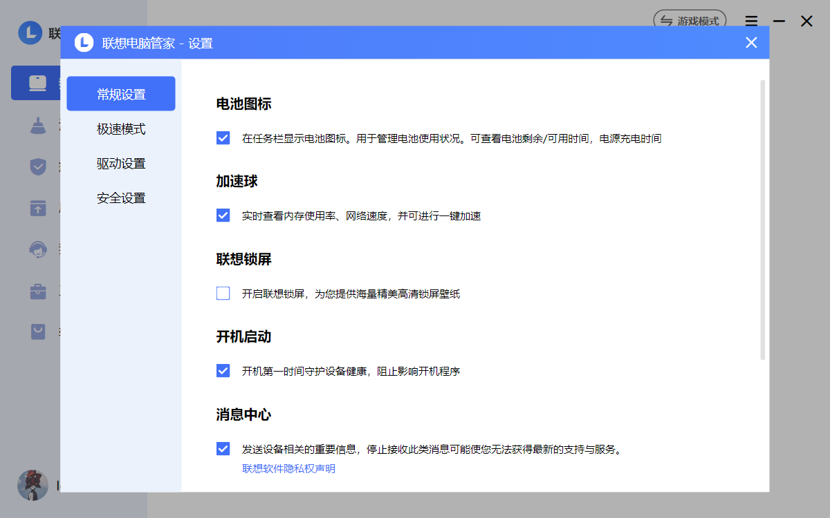The height and width of the screenshot is (518, 830).
Task: Open the 联想软件隐私权声明 link
Action: click(288, 469)
